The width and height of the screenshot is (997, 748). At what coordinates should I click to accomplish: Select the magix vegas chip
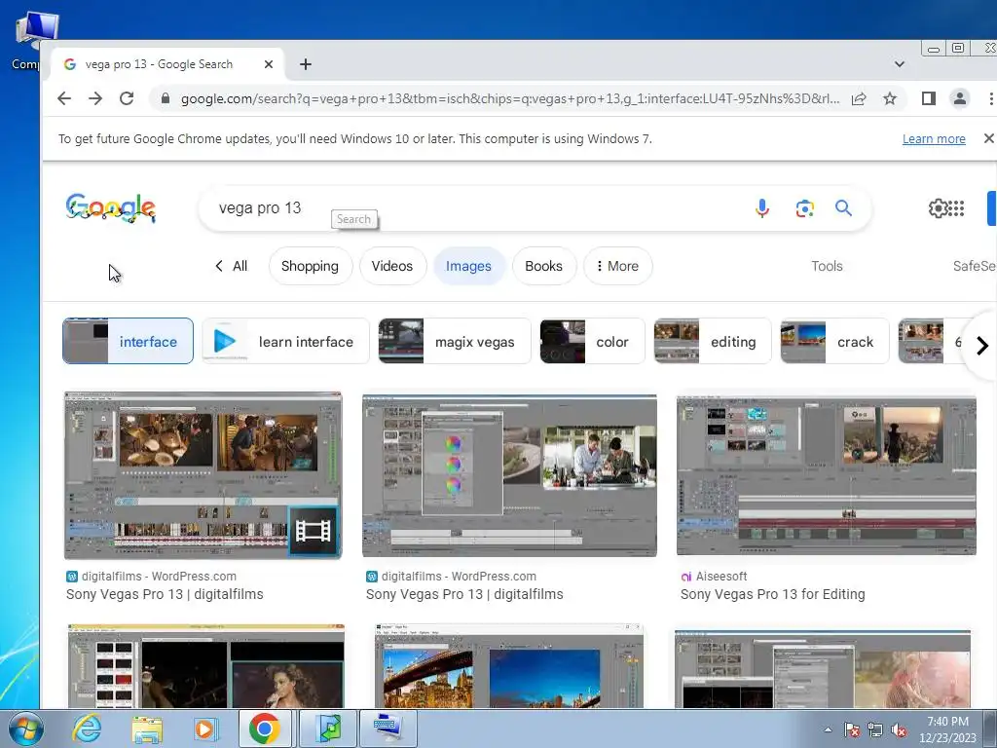tap(454, 341)
